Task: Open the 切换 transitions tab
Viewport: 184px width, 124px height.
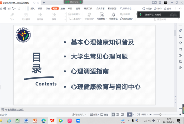Action: (x=48, y=9)
